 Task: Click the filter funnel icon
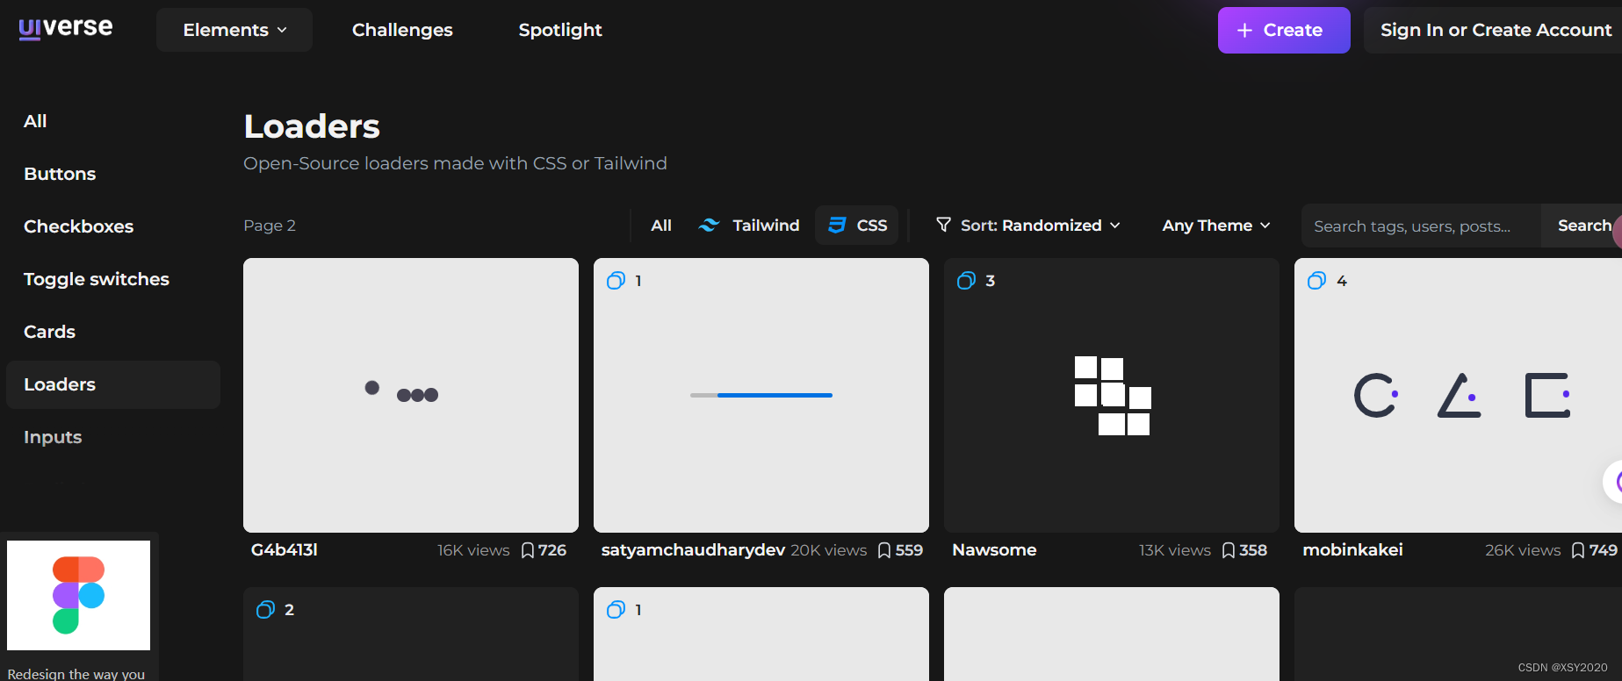coord(943,225)
